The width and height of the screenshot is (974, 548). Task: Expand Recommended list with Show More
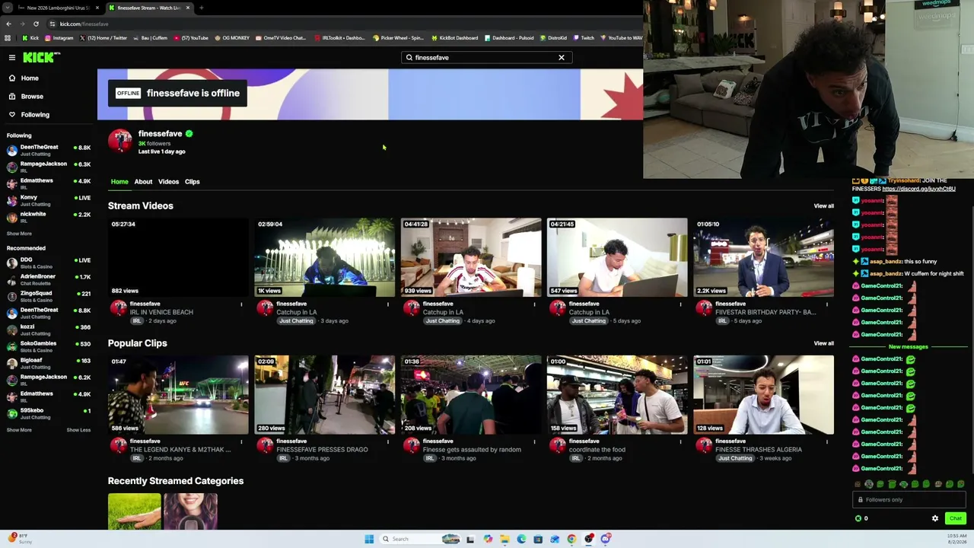pyautogui.click(x=19, y=430)
